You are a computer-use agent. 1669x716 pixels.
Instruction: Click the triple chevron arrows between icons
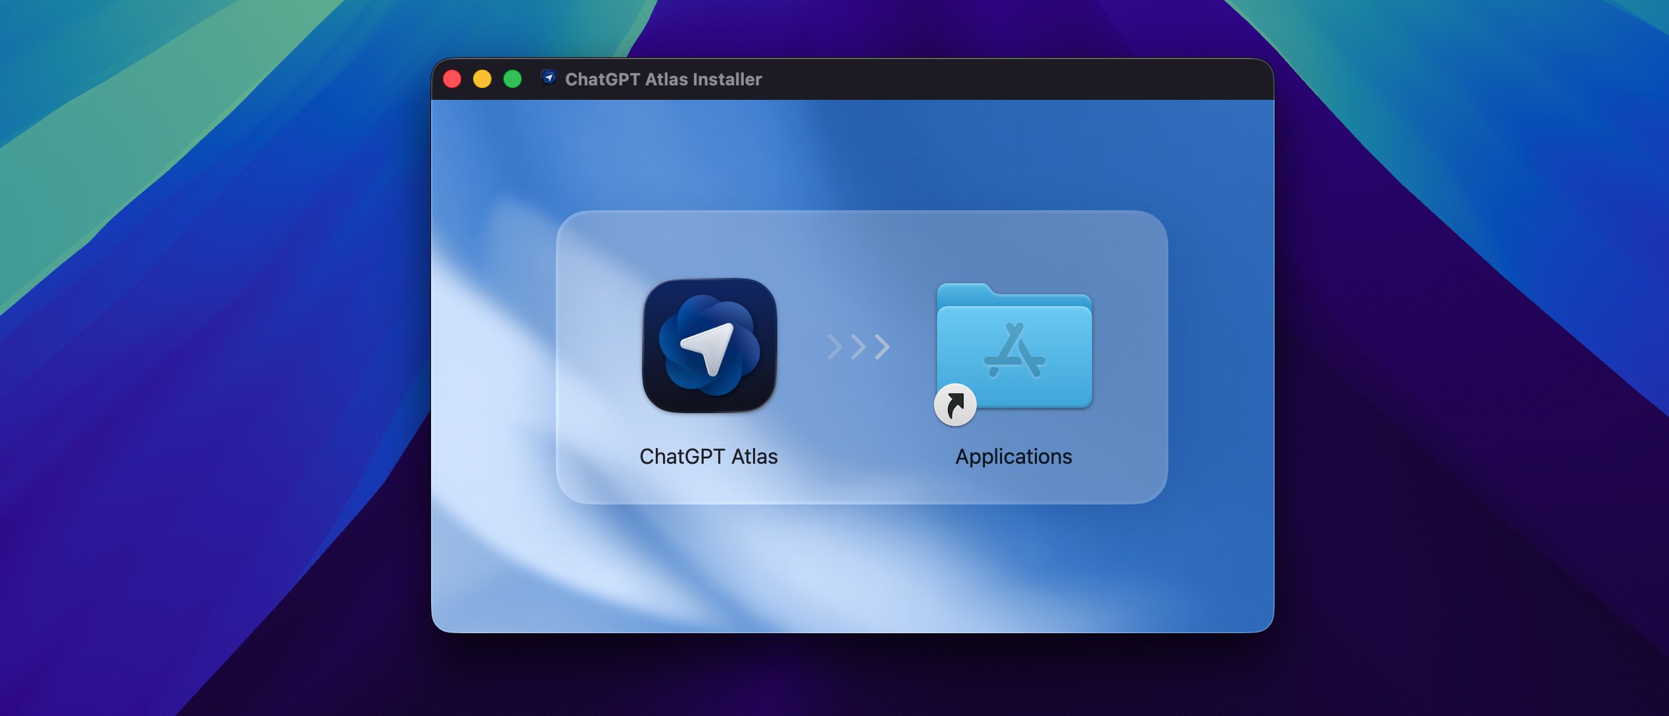click(x=858, y=347)
